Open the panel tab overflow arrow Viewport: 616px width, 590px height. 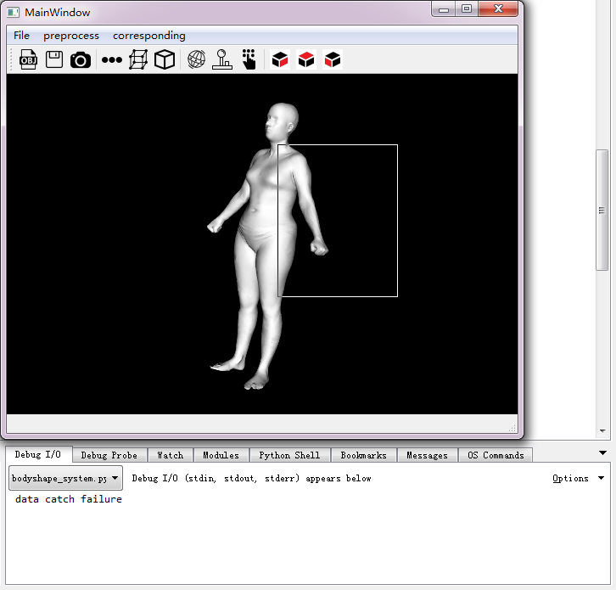click(x=602, y=453)
